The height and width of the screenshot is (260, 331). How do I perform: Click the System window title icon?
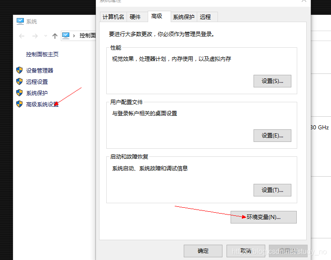20,21
